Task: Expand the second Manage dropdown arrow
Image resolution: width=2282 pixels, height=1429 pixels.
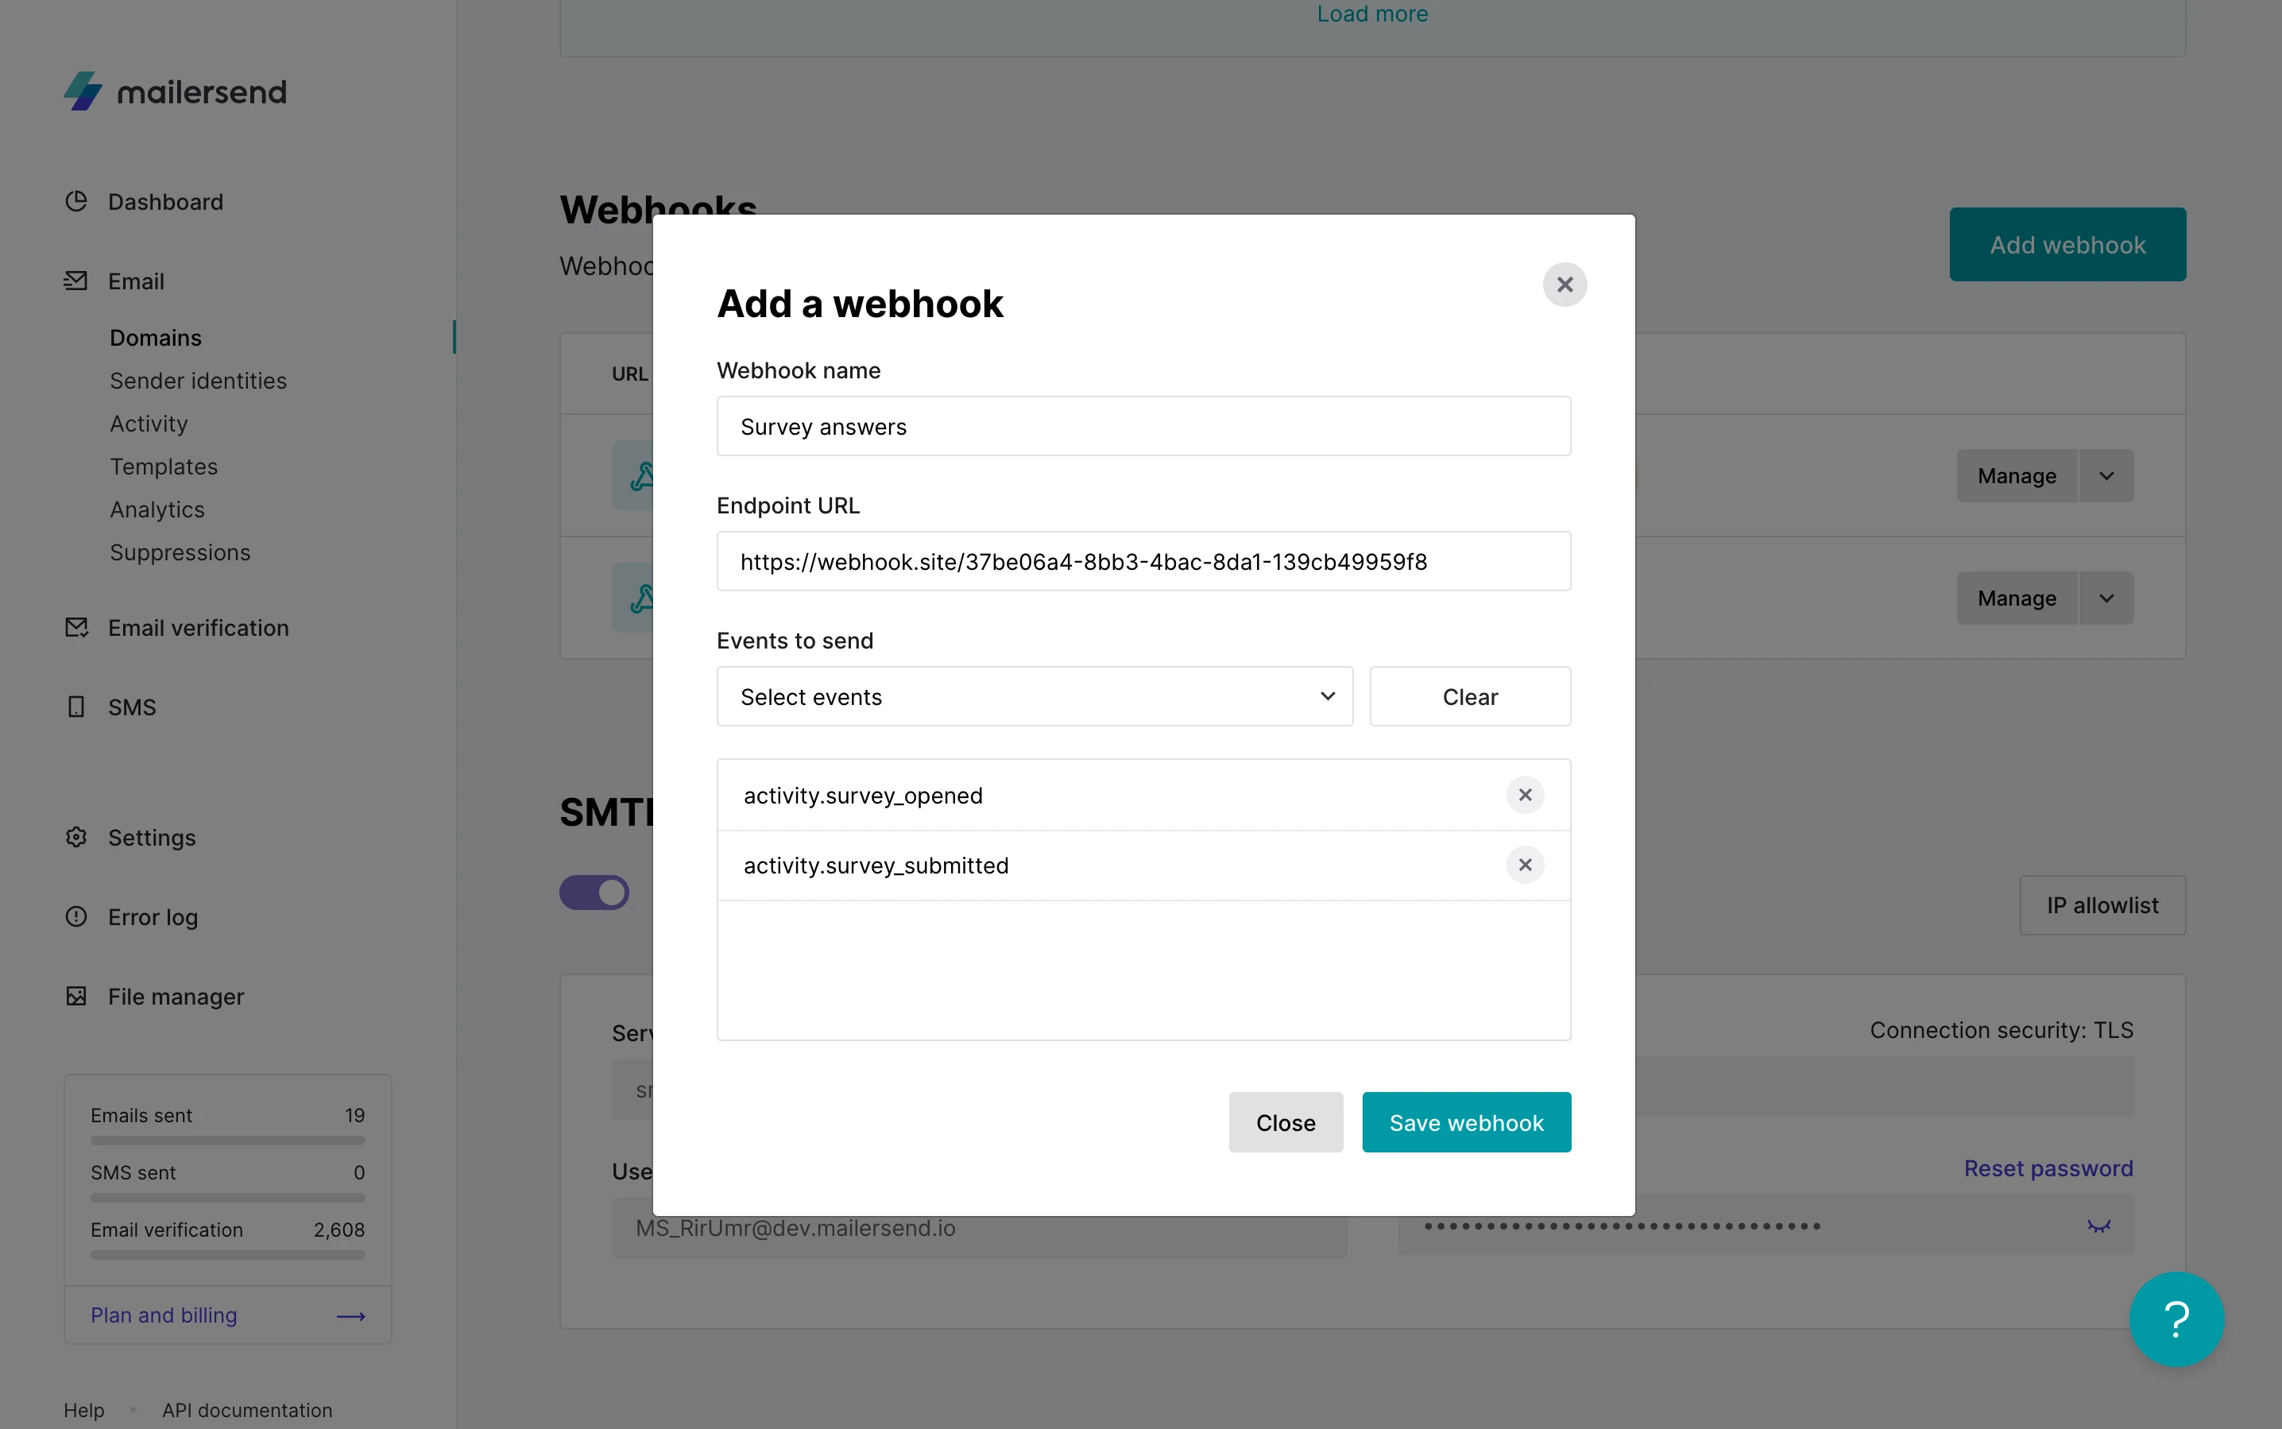Action: pos(2106,598)
